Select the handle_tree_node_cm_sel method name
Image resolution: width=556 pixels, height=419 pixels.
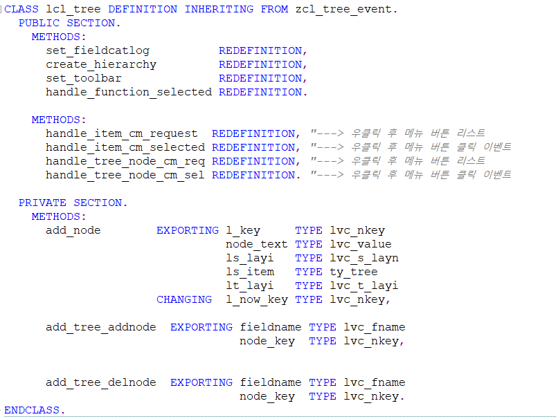tap(125, 175)
